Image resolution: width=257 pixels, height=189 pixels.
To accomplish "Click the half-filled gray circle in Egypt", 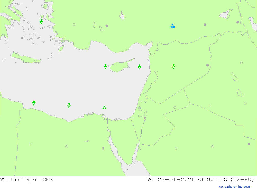I will [103, 148].
